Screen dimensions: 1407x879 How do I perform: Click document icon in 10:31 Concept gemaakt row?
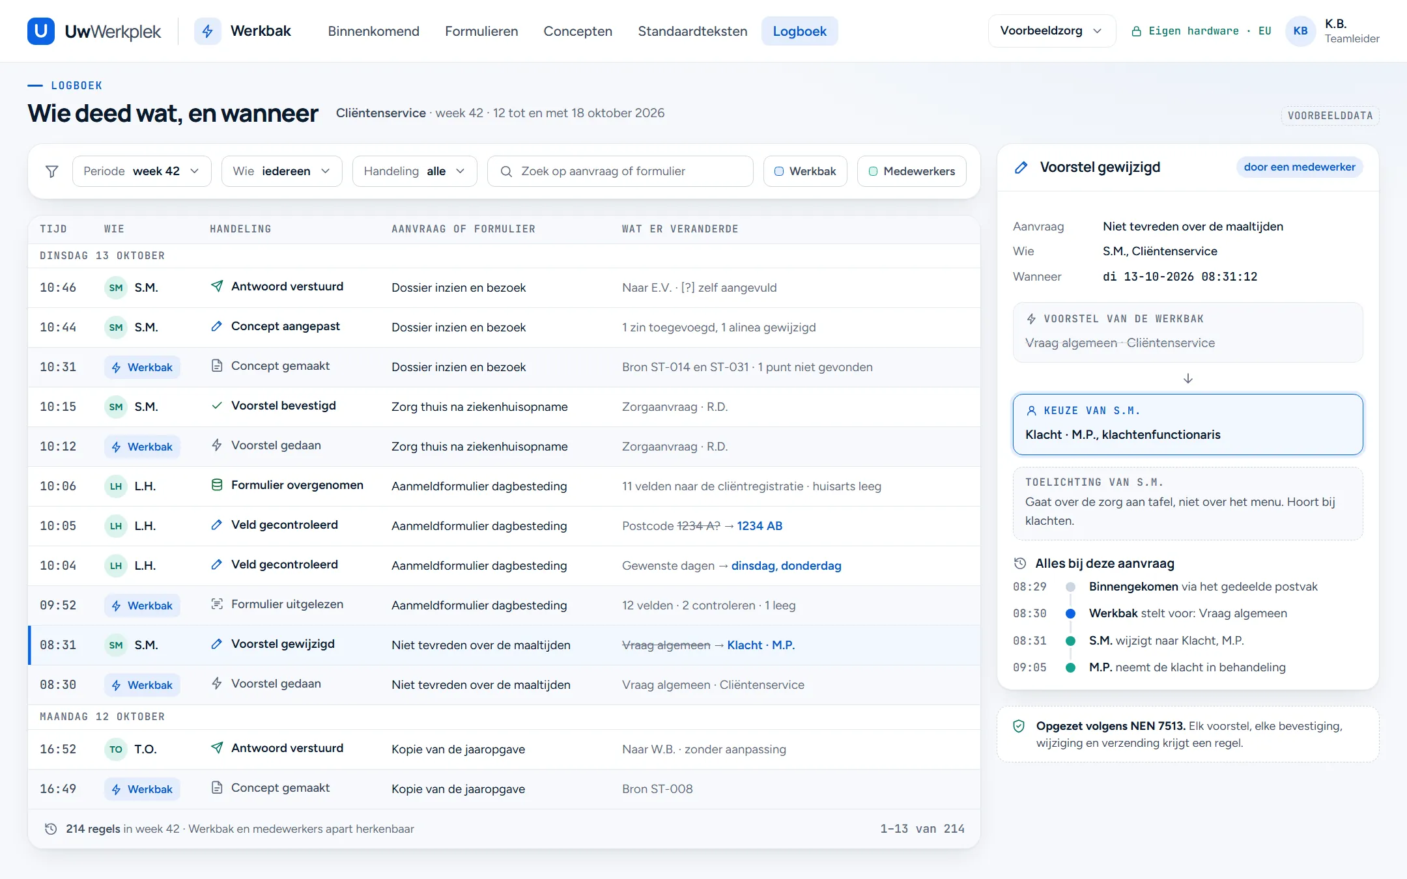pos(217,366)
